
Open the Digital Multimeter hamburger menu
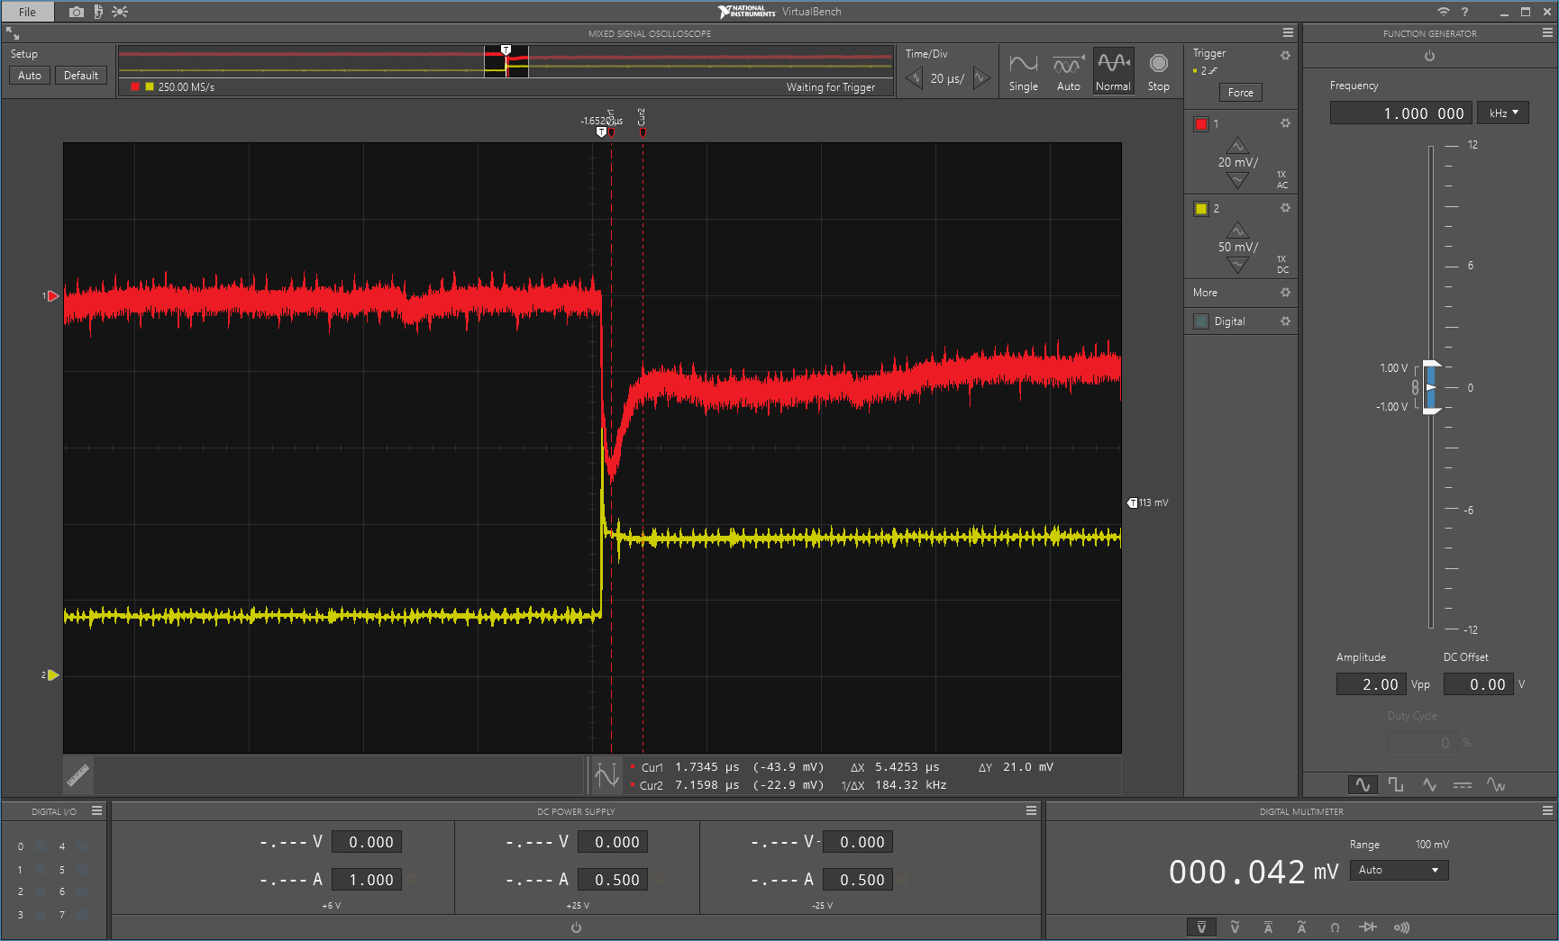click(1547, 811)
